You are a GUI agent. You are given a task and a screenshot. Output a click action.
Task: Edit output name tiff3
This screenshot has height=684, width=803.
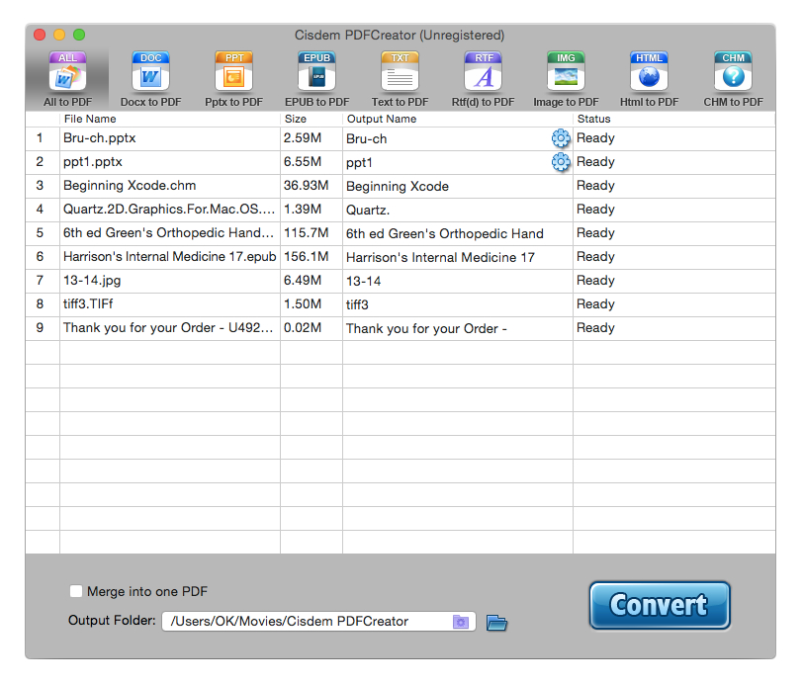[x=357, y=305]
